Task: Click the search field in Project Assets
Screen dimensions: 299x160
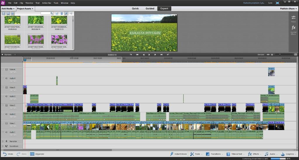Action: 47,13
